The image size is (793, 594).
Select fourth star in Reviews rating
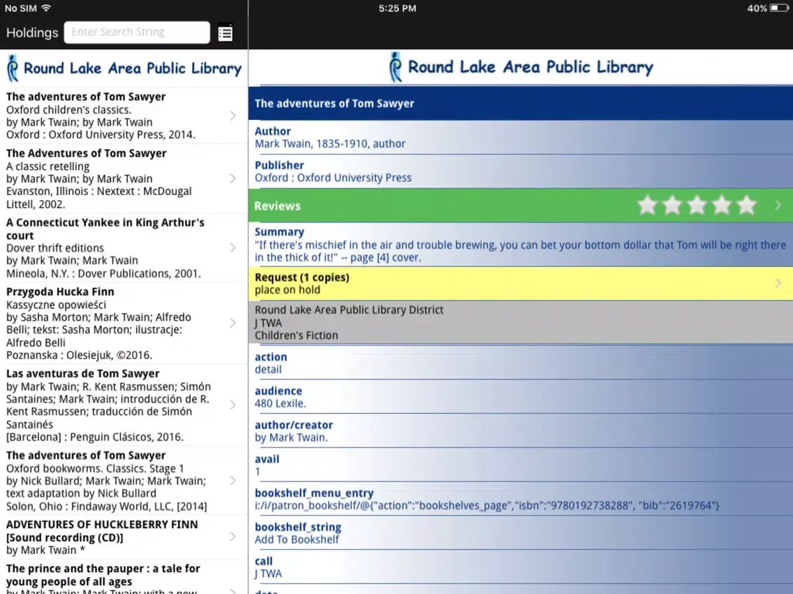[x=722, y=206]
